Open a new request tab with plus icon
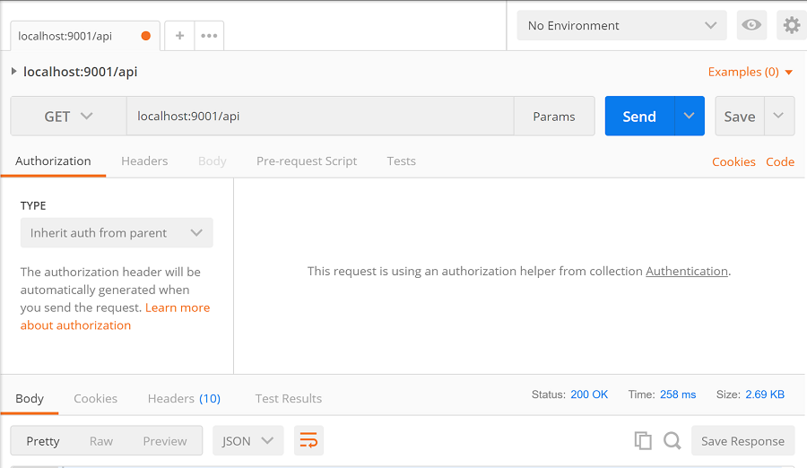The width and height of the screenshot is (807, 468). click(x=179, y=36)
